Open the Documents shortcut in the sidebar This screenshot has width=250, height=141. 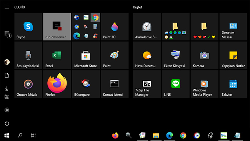point(7,75)
